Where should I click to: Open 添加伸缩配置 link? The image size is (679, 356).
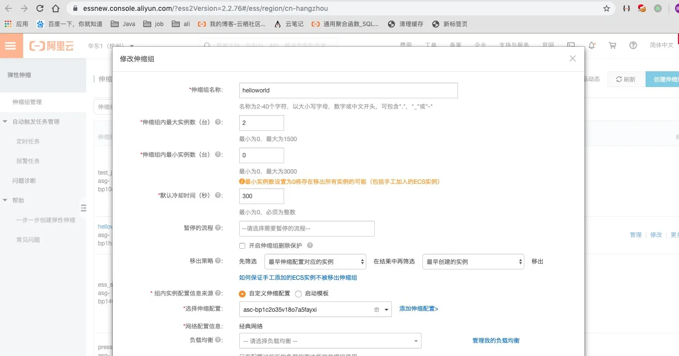pos(419,309)
